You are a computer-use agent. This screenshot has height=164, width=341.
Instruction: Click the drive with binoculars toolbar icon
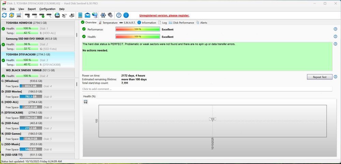[64, 15]
